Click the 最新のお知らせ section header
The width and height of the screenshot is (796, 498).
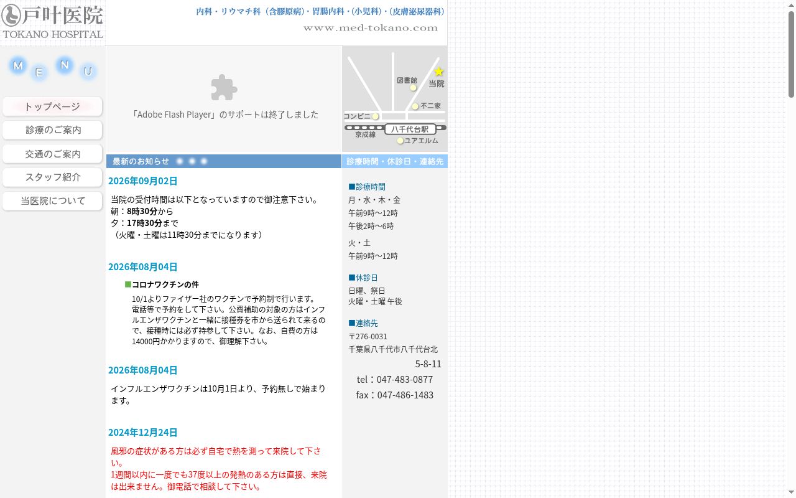point(224,161)
